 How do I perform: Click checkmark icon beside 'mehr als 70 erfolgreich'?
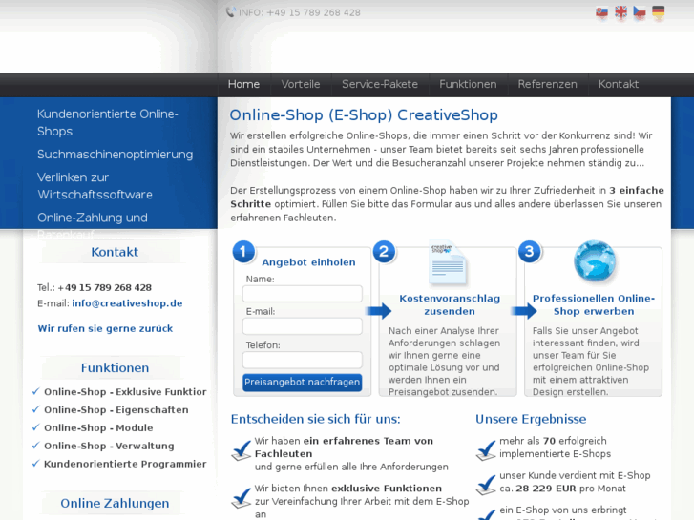click(x=486, y=450)
